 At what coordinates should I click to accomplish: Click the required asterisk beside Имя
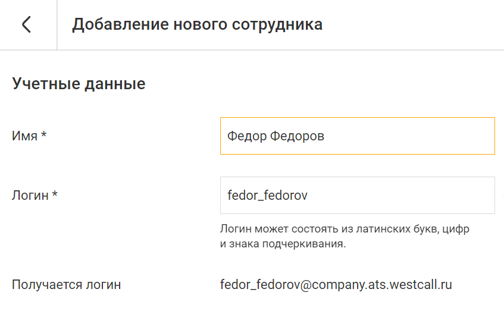pyautogui.click(x=43, y=136)
